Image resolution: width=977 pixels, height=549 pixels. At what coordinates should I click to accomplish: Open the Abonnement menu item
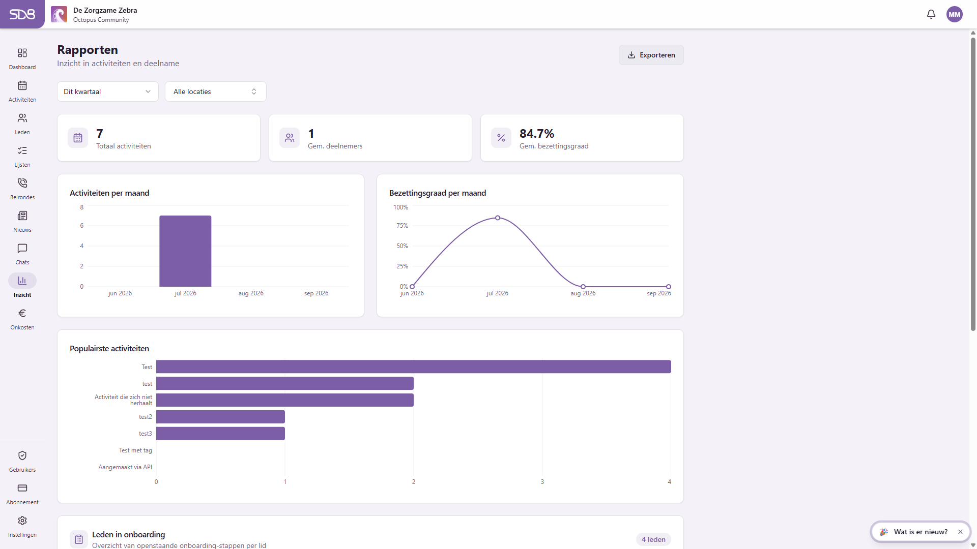pyautogui.click(x=22, y=494)
